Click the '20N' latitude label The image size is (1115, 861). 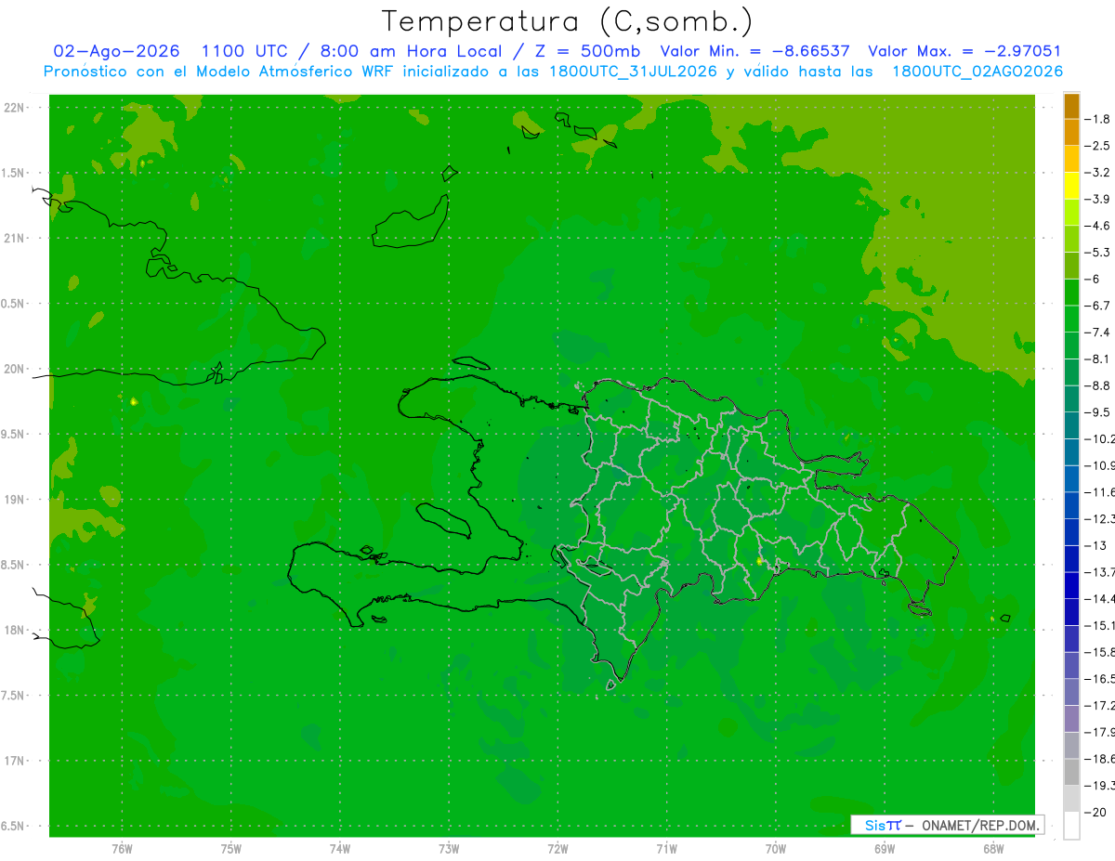pos(12,369)
